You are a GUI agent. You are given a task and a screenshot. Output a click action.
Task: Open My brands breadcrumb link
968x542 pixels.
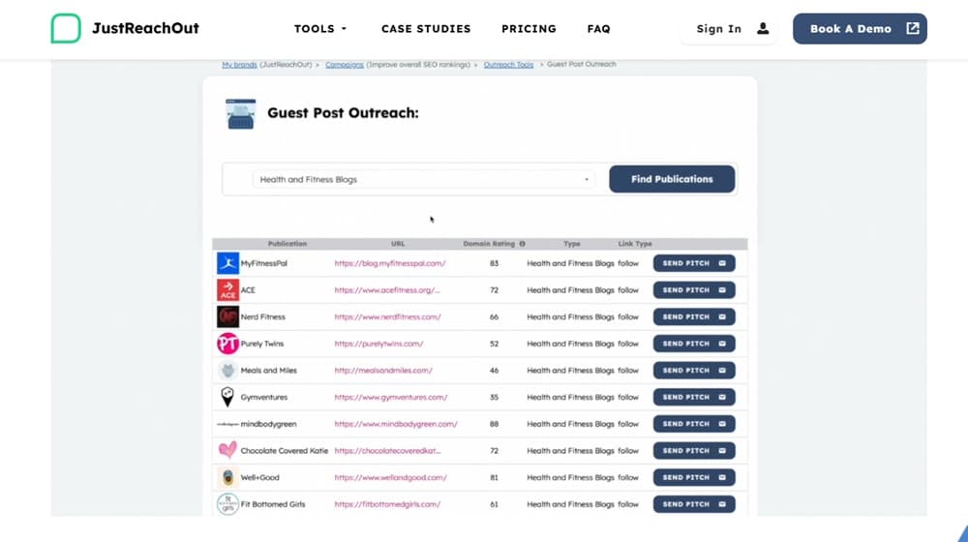[x=239, y=64]
